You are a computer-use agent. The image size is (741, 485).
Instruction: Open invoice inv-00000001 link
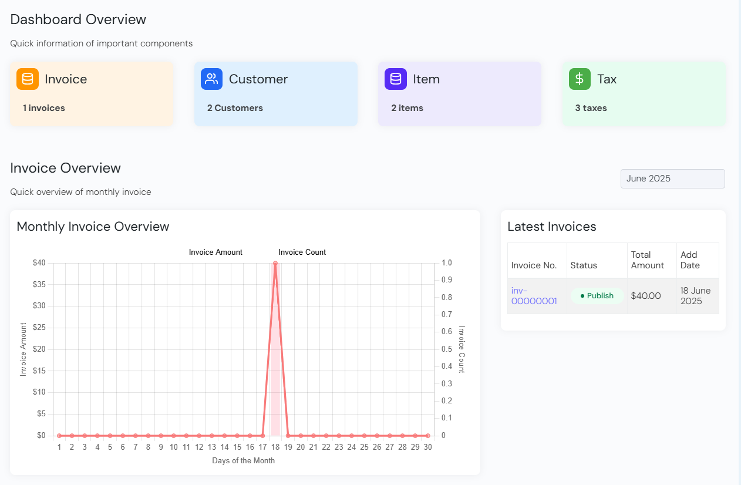click(x=534, y=296)
